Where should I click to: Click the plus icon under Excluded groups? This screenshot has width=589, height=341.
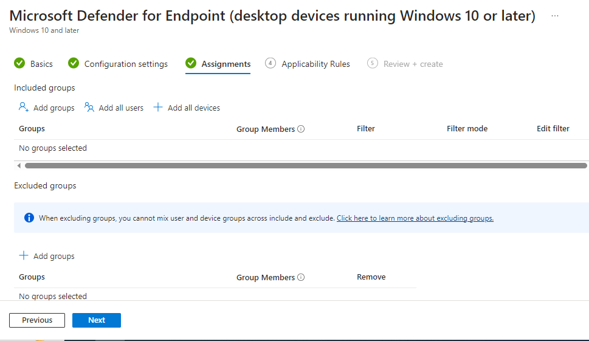pyautogui.click(x=24, y=256)
